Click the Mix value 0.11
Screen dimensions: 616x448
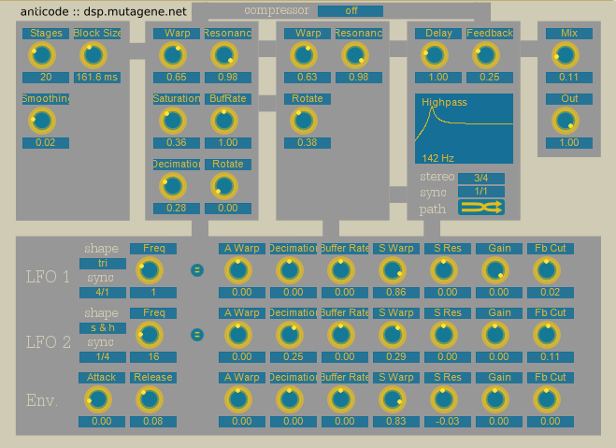point(569,78)
